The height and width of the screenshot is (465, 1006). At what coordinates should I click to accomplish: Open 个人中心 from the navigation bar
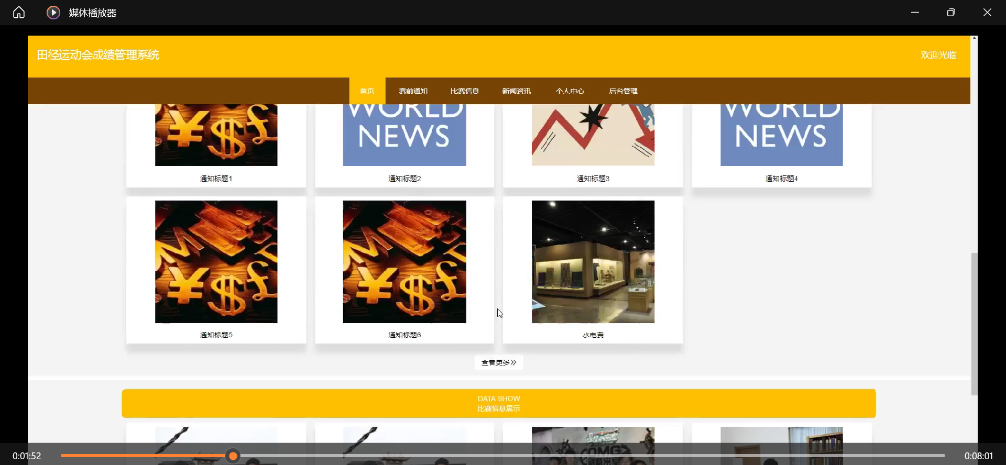[570, 91]
